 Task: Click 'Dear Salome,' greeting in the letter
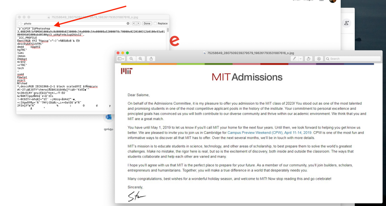click(x=138, y=95)
